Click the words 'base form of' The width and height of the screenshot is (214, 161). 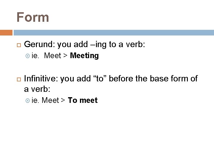coord(174,79)
